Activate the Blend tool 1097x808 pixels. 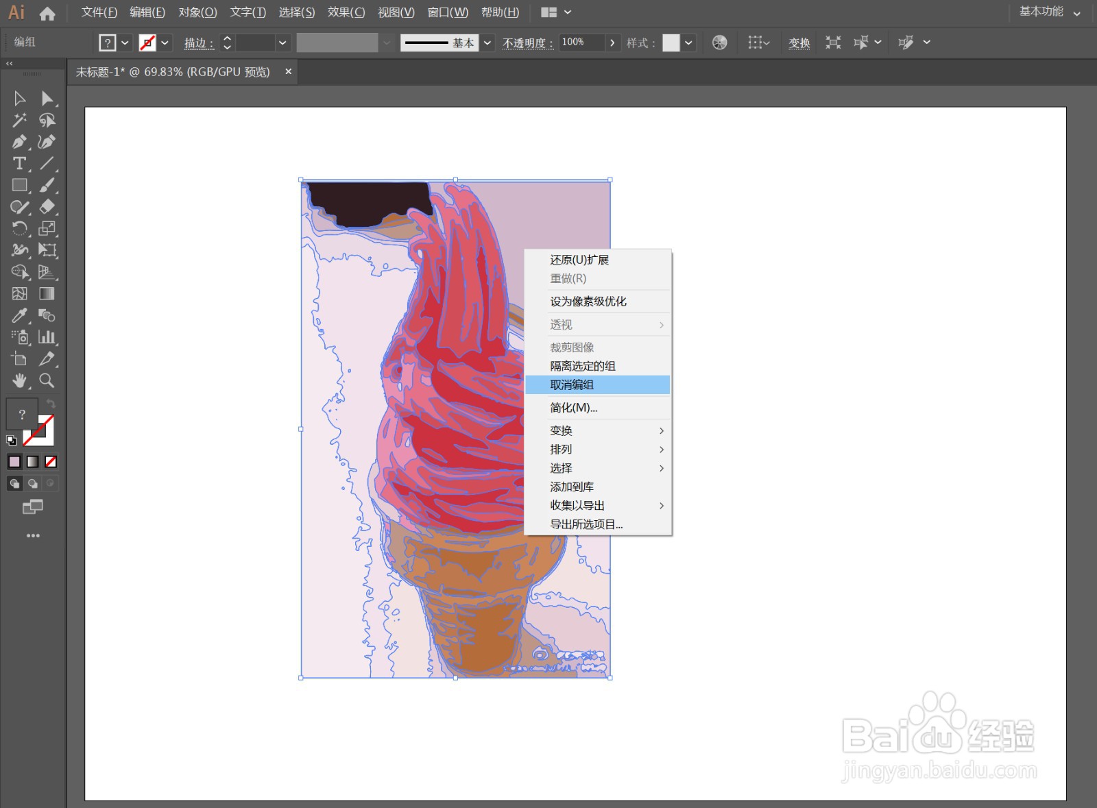47,315
